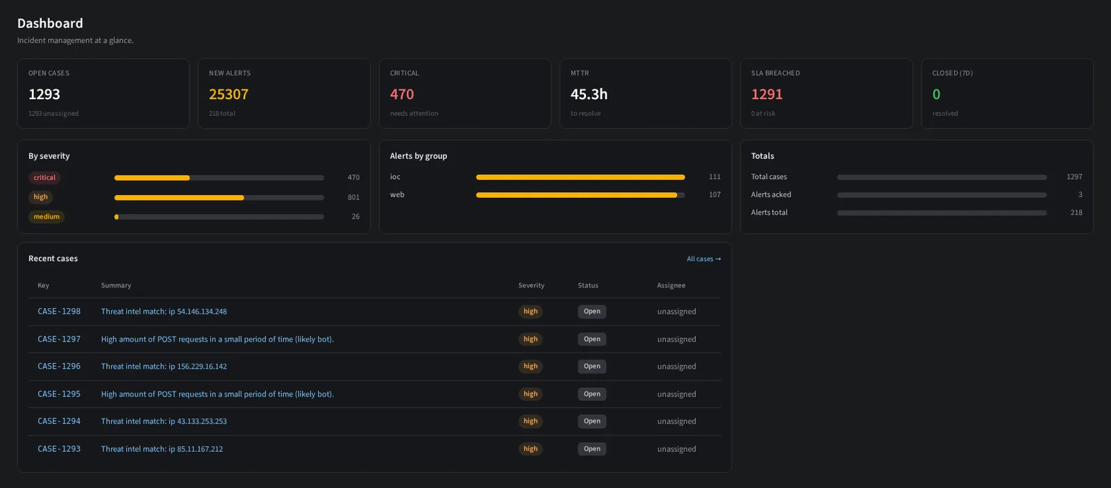Click summary 'Threat intel match: ip 43.133.253.253'
The height and width of the screenshot is (488, 1111).
164,421
